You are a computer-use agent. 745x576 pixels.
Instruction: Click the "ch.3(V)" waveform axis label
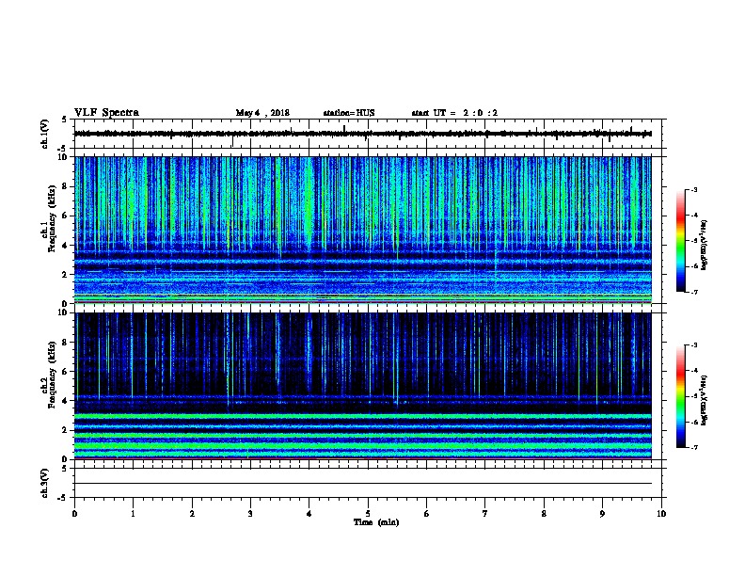tap(44, 483)
